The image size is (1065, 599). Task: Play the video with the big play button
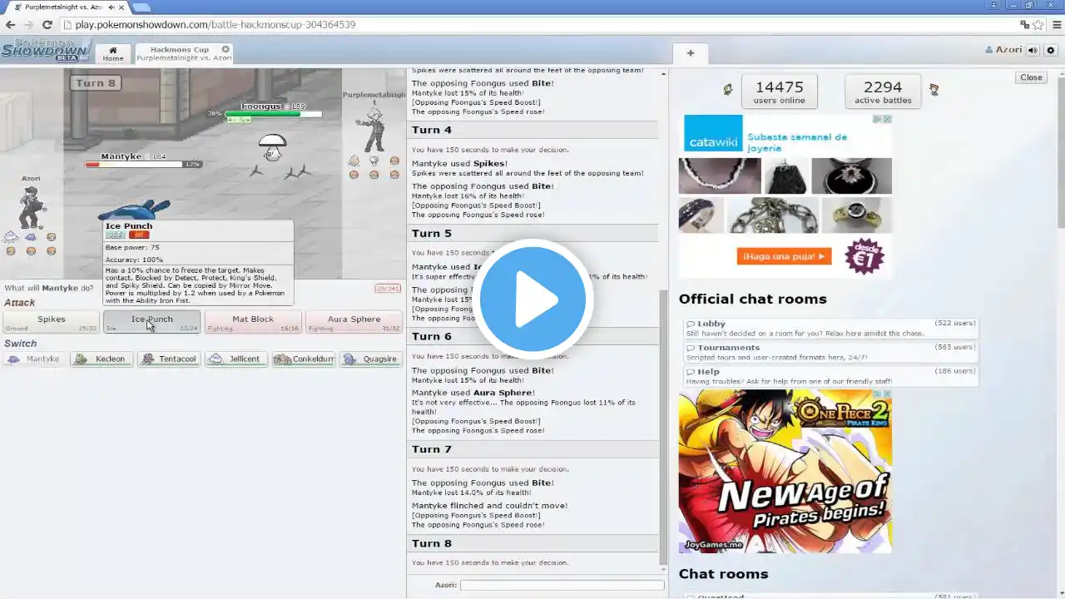532,299
